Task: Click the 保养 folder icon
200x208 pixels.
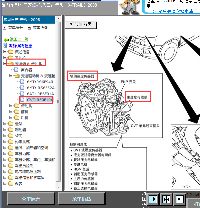Action: 11,184
